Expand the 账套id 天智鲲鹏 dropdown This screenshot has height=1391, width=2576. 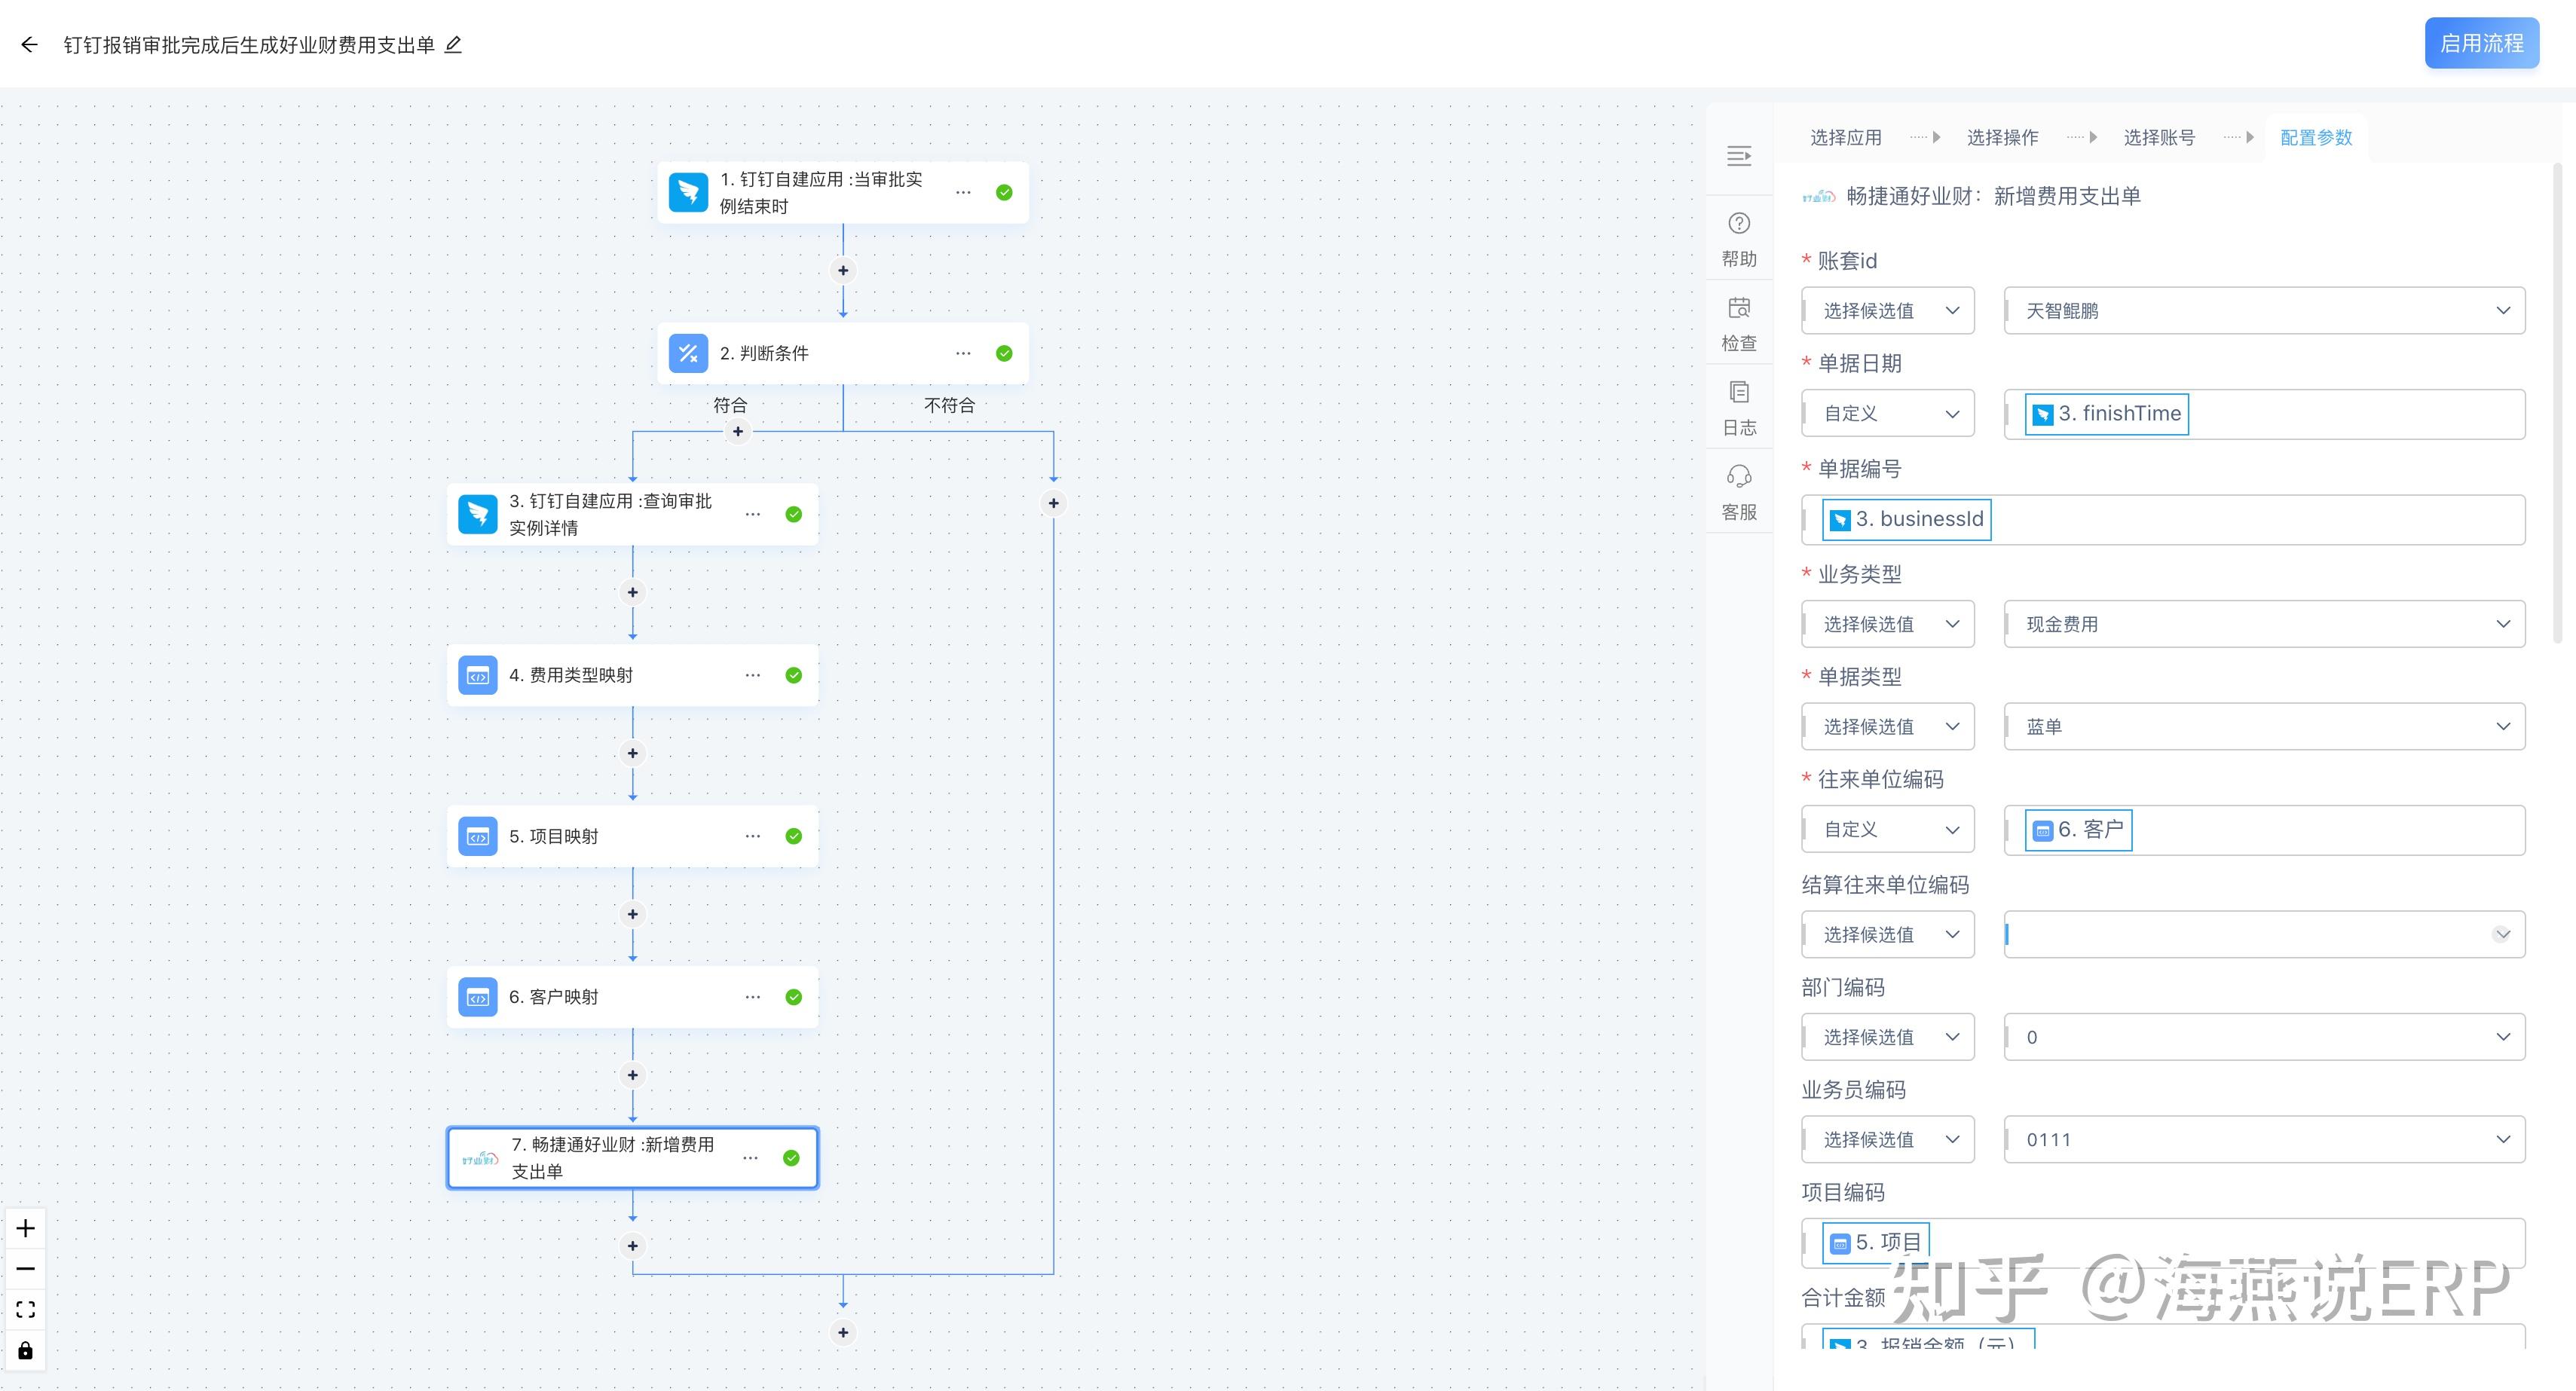point(2263,311)
